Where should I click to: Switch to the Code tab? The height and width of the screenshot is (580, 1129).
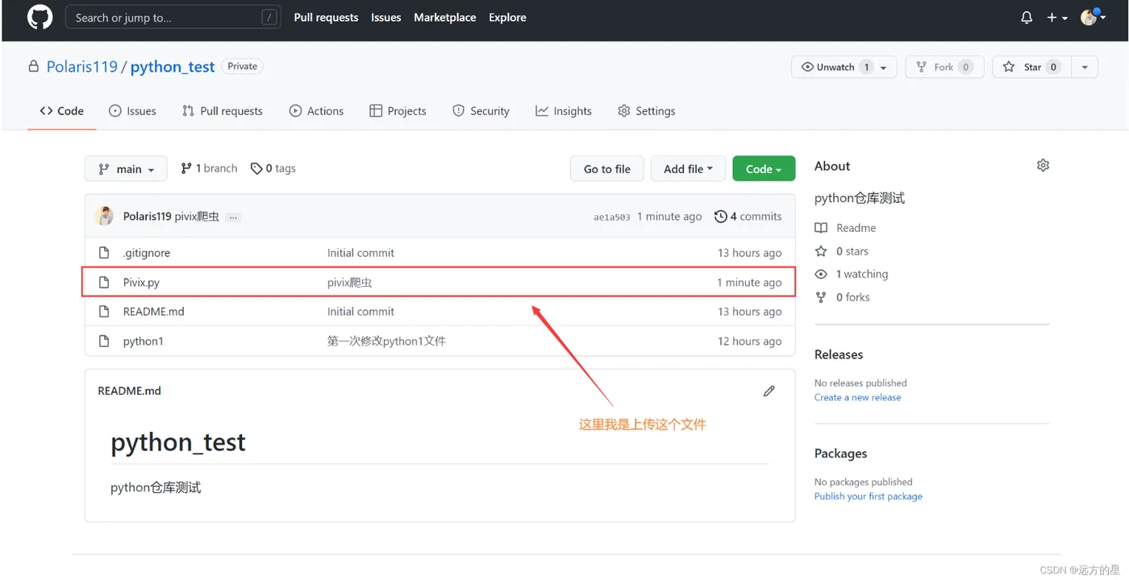pyautogui.click(x=61, y=111)
